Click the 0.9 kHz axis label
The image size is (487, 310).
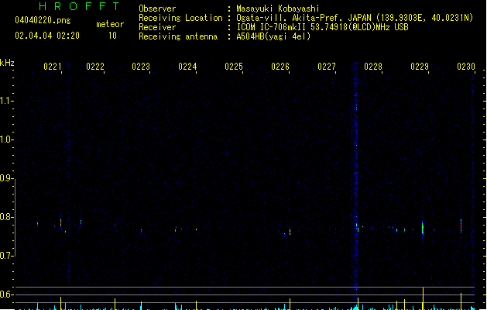coord(6,178)
